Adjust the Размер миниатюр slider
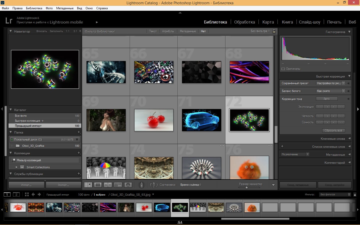This screenshot has width=360, height=225. tap(246, 187)
